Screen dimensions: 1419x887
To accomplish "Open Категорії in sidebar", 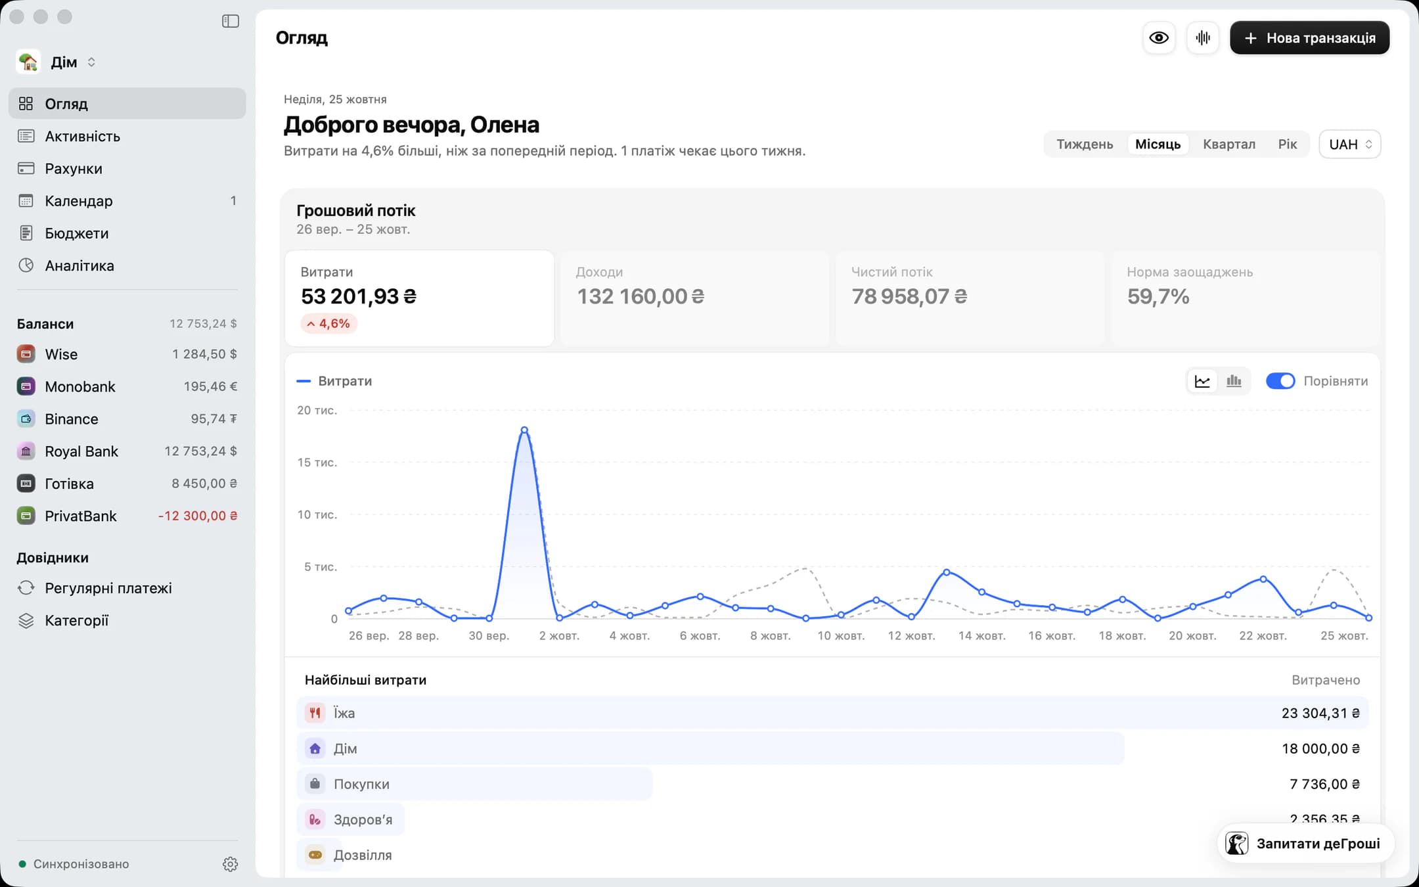I will (x=127, y=620).
